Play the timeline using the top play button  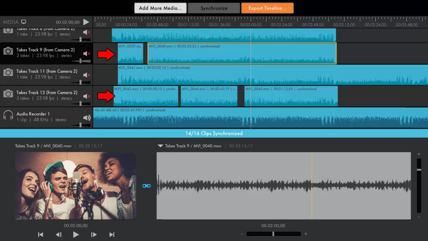click(x=86, y=22)
